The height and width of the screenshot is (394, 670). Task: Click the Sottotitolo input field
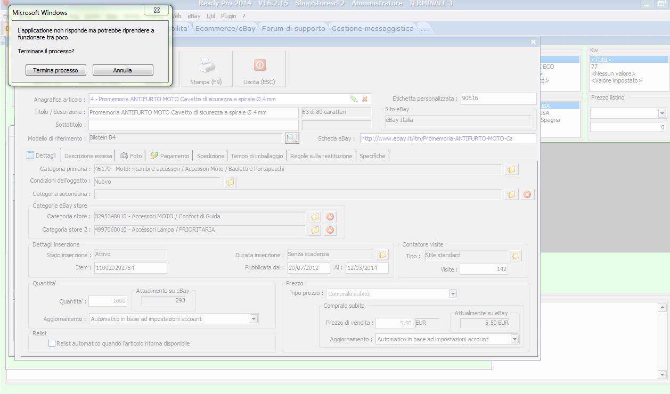tap(193, 125)
